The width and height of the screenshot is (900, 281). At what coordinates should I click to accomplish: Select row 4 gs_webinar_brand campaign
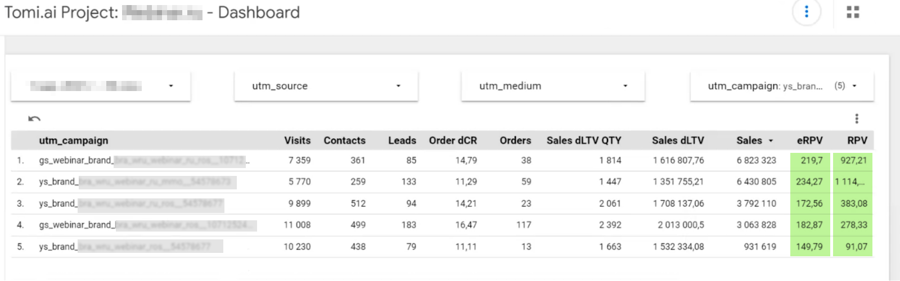pyautogui.click(x=76, y=225)
